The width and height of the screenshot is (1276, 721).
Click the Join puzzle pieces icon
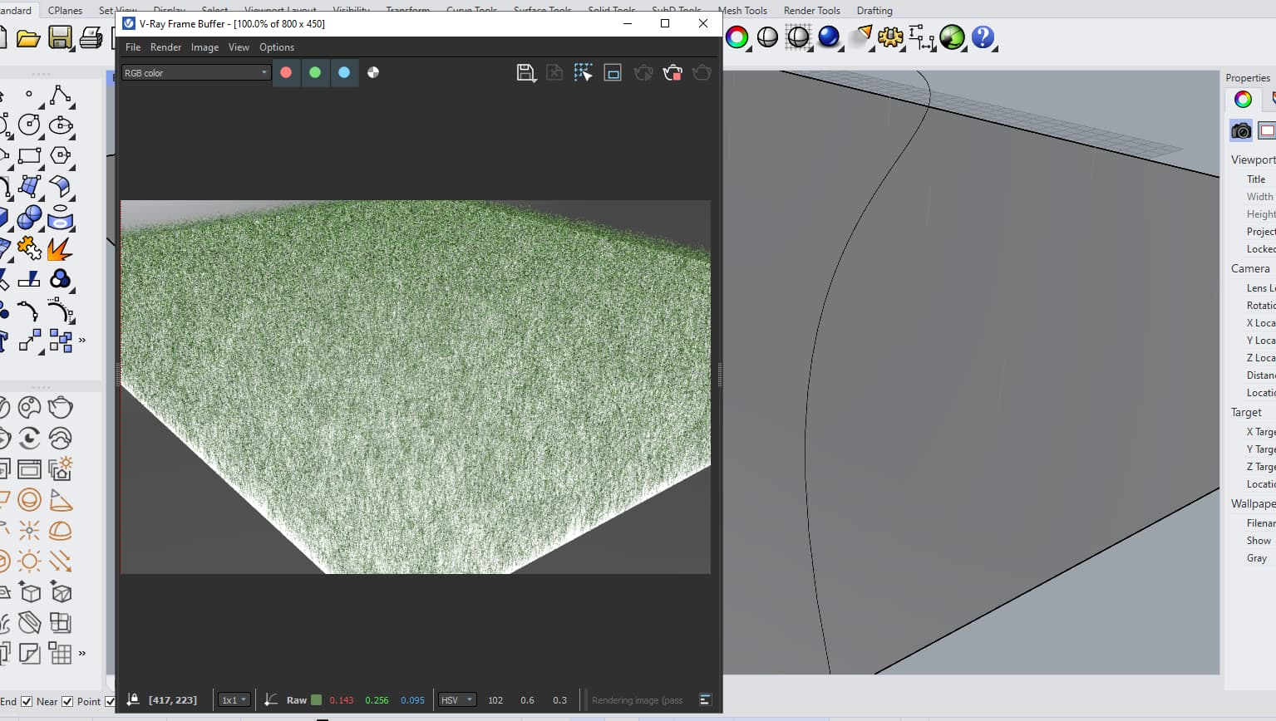click(x=29, y=248)
